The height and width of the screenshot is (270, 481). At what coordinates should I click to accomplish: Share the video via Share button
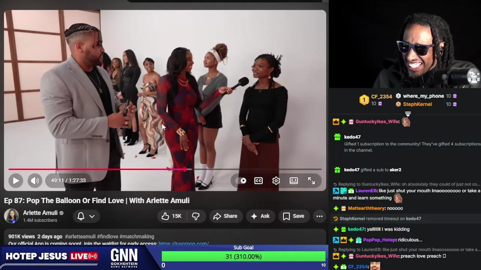225,216
